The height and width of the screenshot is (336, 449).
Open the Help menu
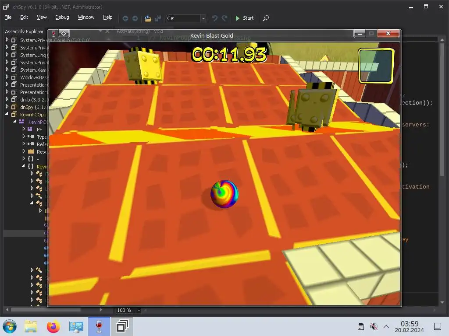pyautogui.click(x=108, y=17)
